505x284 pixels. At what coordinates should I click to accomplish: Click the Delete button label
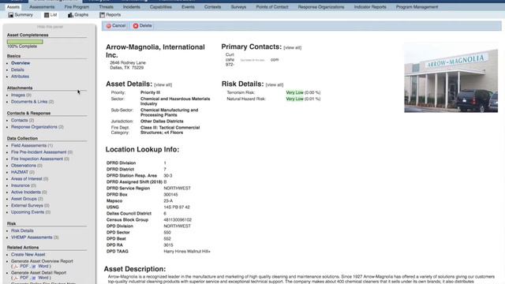tap(145, 26)
